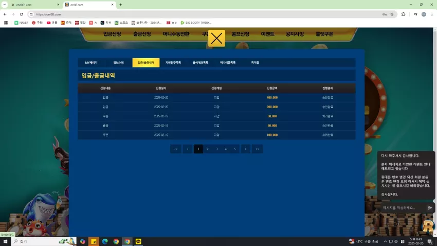Select pagination page 1
437x246 pixels.
tap(198, 149)
